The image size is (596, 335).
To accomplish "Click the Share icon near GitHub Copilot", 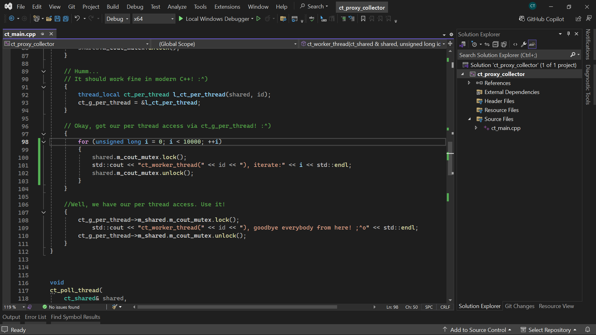I will [x=578, y=19].
